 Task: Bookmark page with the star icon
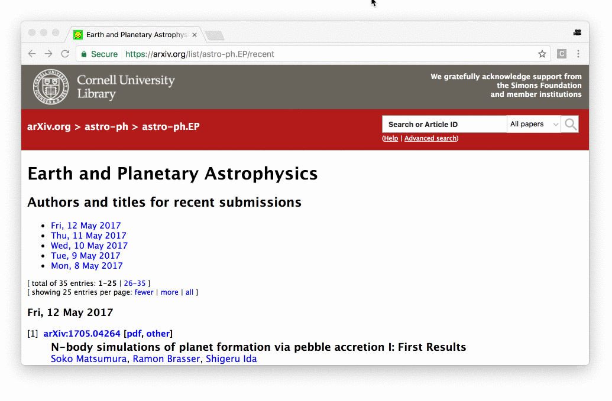pos(542,54)
